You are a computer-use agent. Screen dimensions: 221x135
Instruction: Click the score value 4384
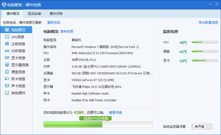point(79,113)
